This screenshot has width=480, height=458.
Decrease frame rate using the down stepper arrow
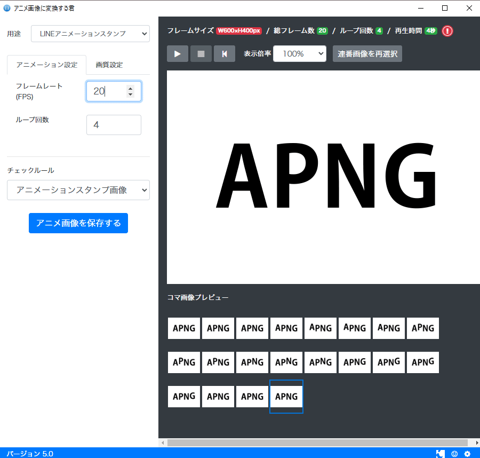pyautogui.click(x=131, y=94)
